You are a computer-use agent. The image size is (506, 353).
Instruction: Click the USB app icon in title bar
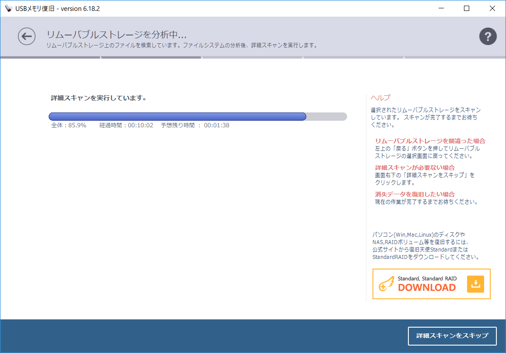8,8
